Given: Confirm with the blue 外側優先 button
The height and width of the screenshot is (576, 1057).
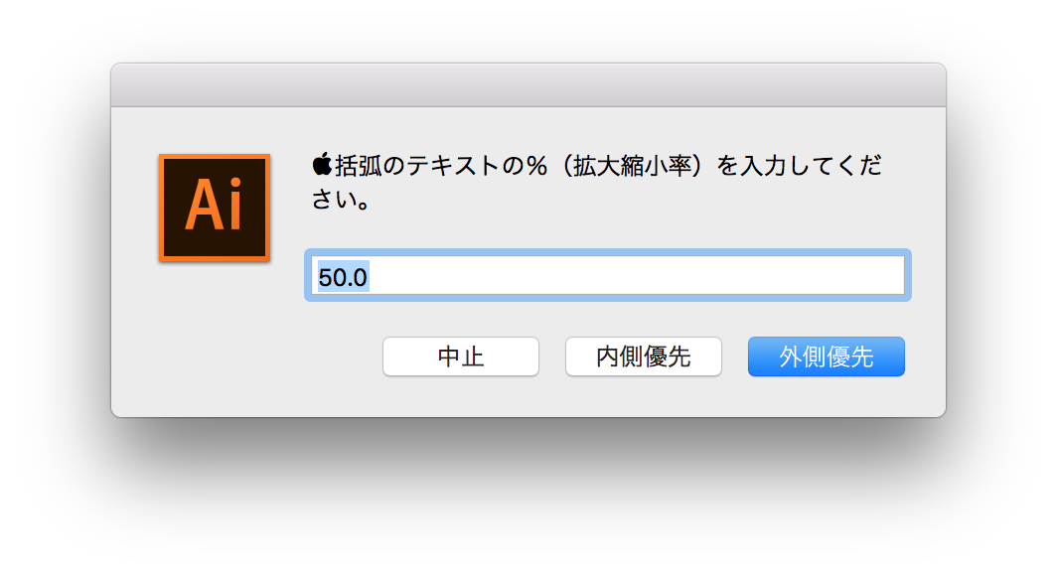Looking at the screenshot, I should (826, 357).
